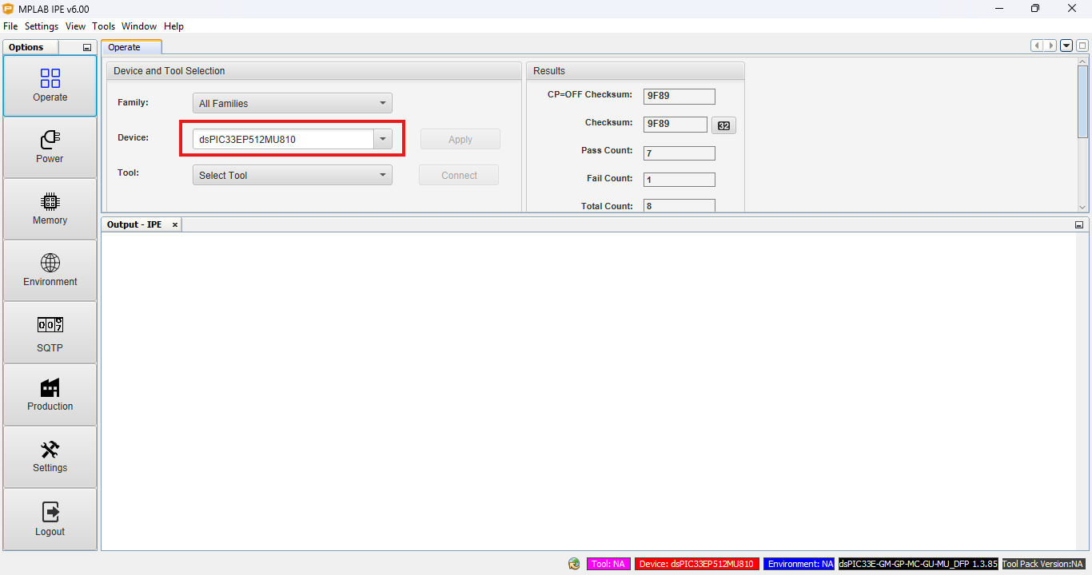Open the File menu
The image size is (1092, 575).
(10, 26)
